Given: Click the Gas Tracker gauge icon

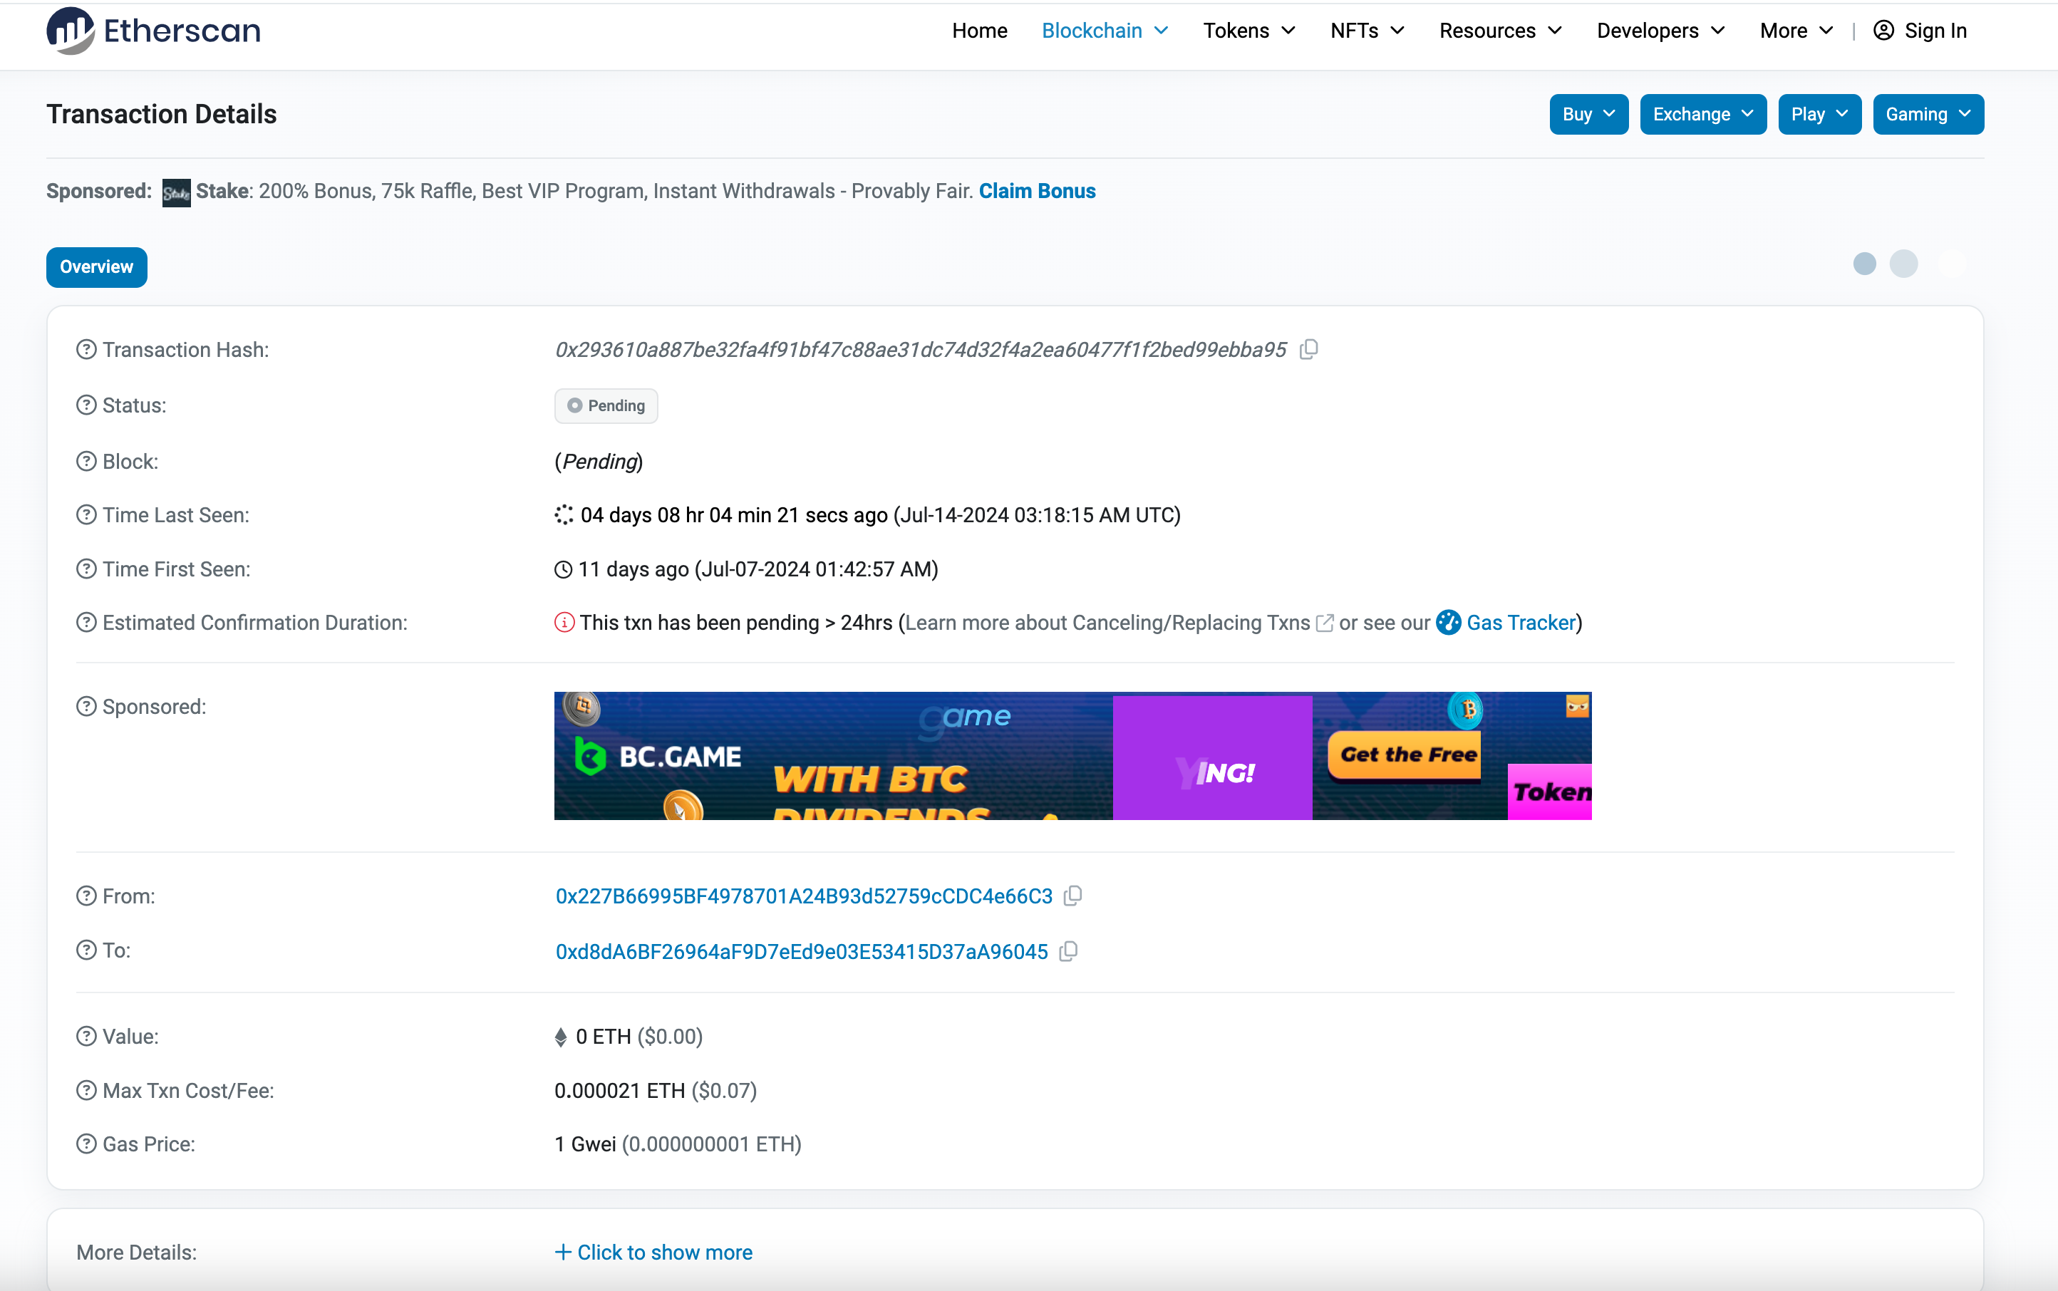Looking at the screenshot, I should coord(1448,623).
